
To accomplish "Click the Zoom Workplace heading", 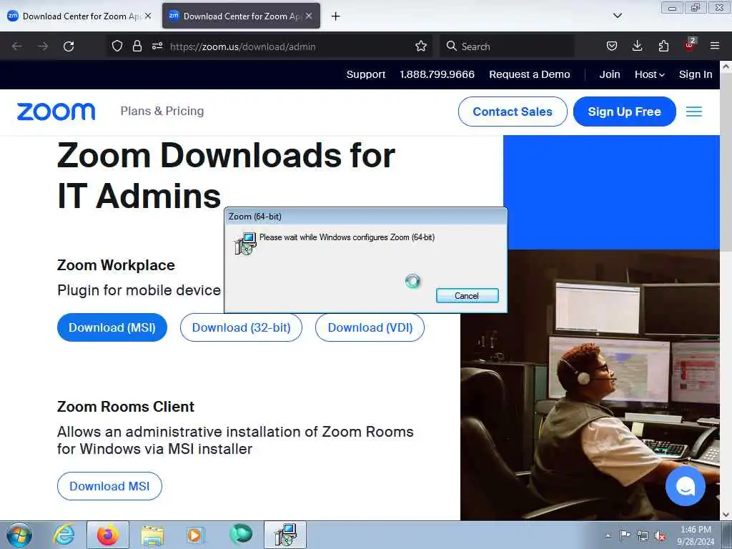I will 116,265.
